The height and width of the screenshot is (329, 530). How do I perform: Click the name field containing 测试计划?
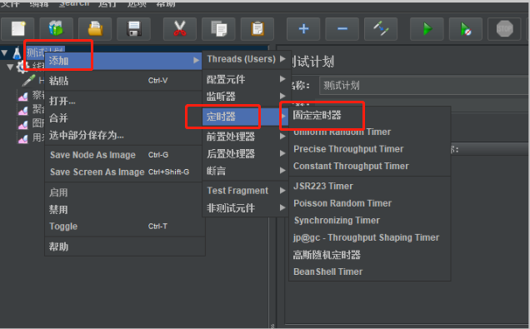[424, 86]
